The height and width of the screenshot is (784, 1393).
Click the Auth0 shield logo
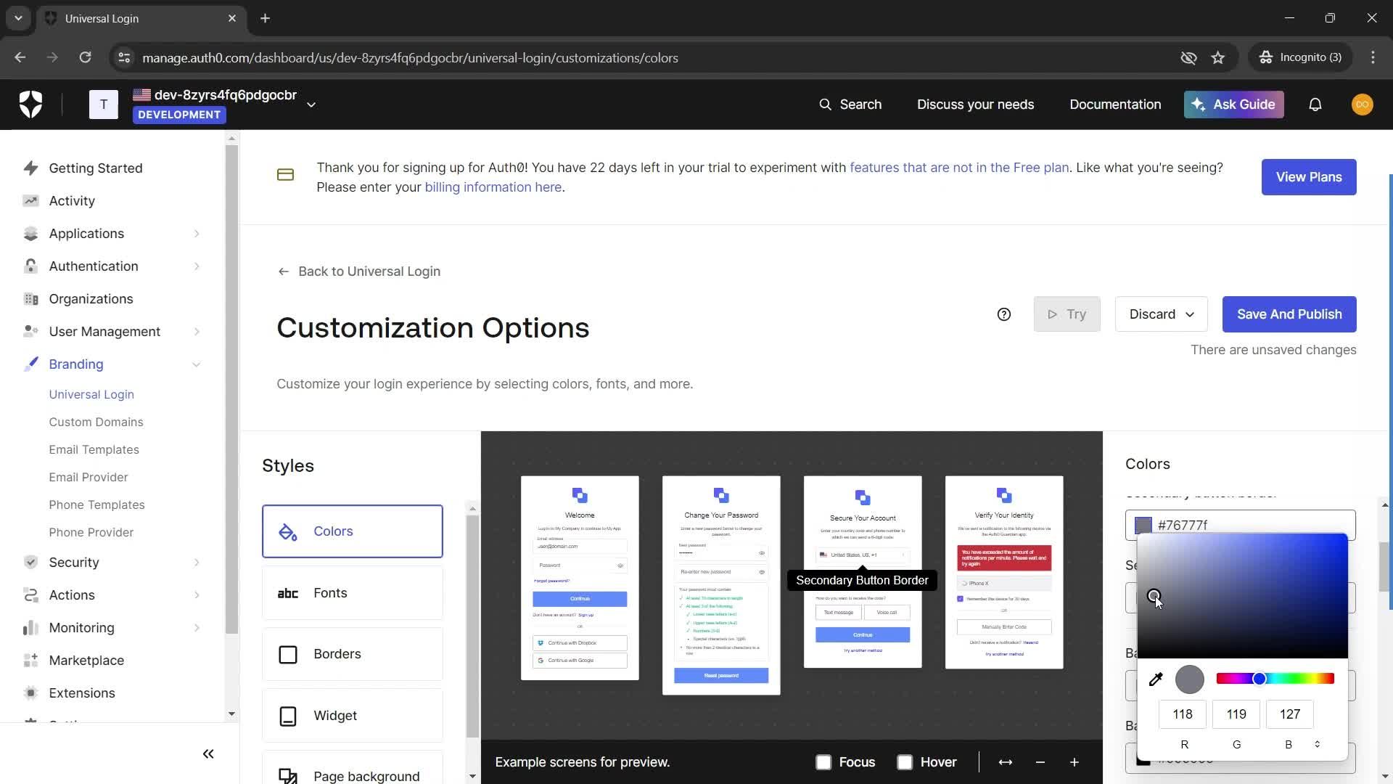tap(30, 105)
